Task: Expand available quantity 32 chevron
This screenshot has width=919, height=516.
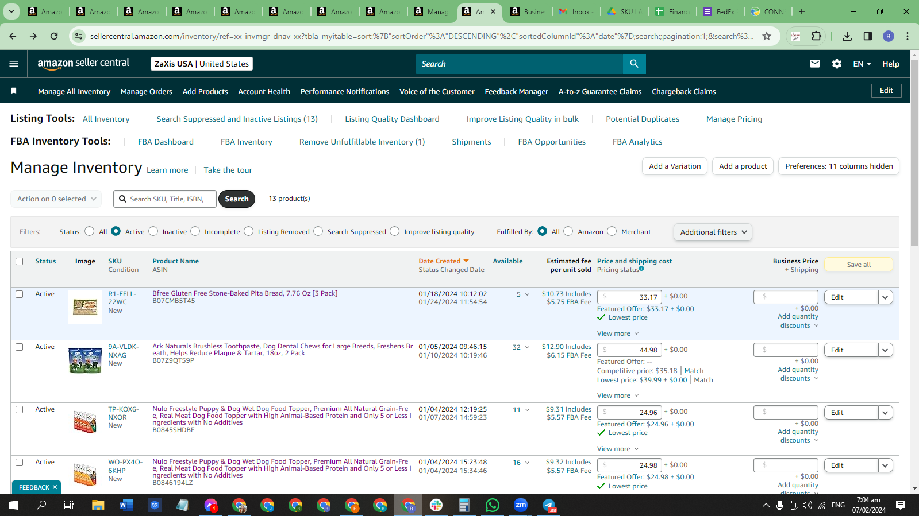Action: tap(527, 347)
